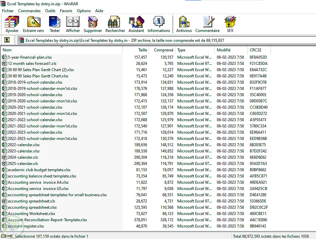Open the Commandes menu
Viewport: 316px width, 239px height.
tap(29, 11)
